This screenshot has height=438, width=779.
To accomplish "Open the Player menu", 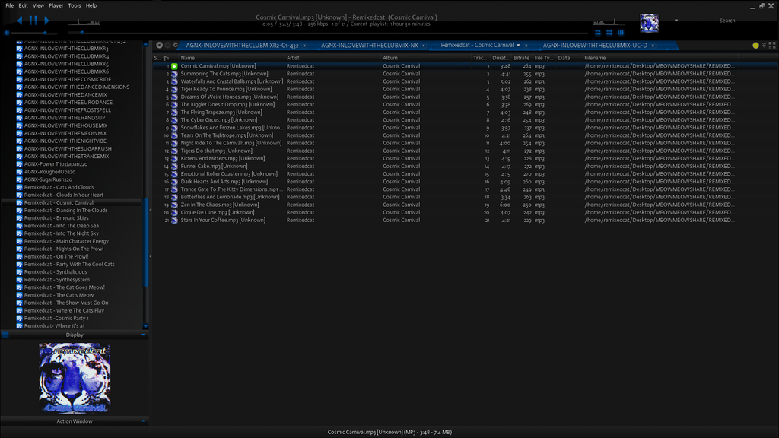I will pos(56,5).
